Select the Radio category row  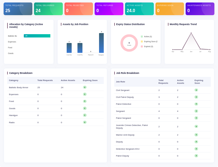point(56,122)
